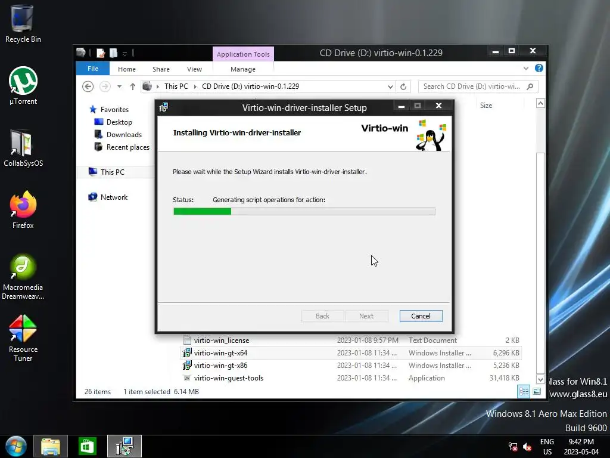Viewport: 610px width, 458px height.
Task: Click the scroll up arrow in file list
Action: [540, 104]
